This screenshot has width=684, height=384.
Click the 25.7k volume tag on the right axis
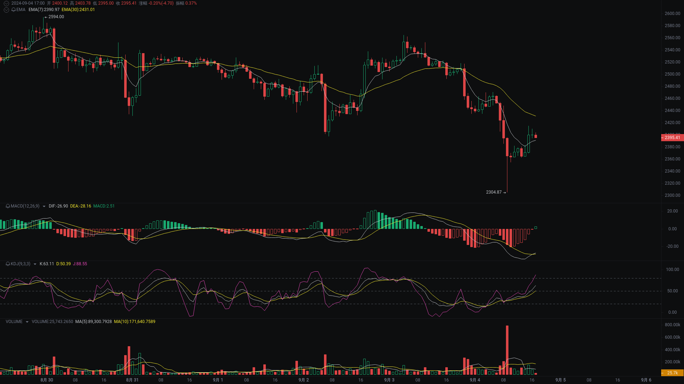pyautogui.click(x=672, y=373)
